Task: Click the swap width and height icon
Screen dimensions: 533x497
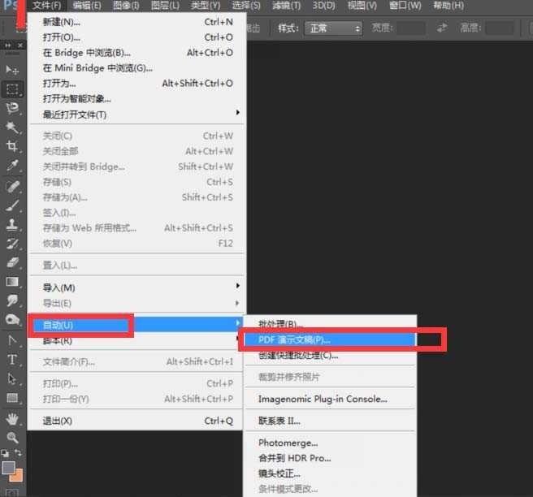Action: [442, 28]
